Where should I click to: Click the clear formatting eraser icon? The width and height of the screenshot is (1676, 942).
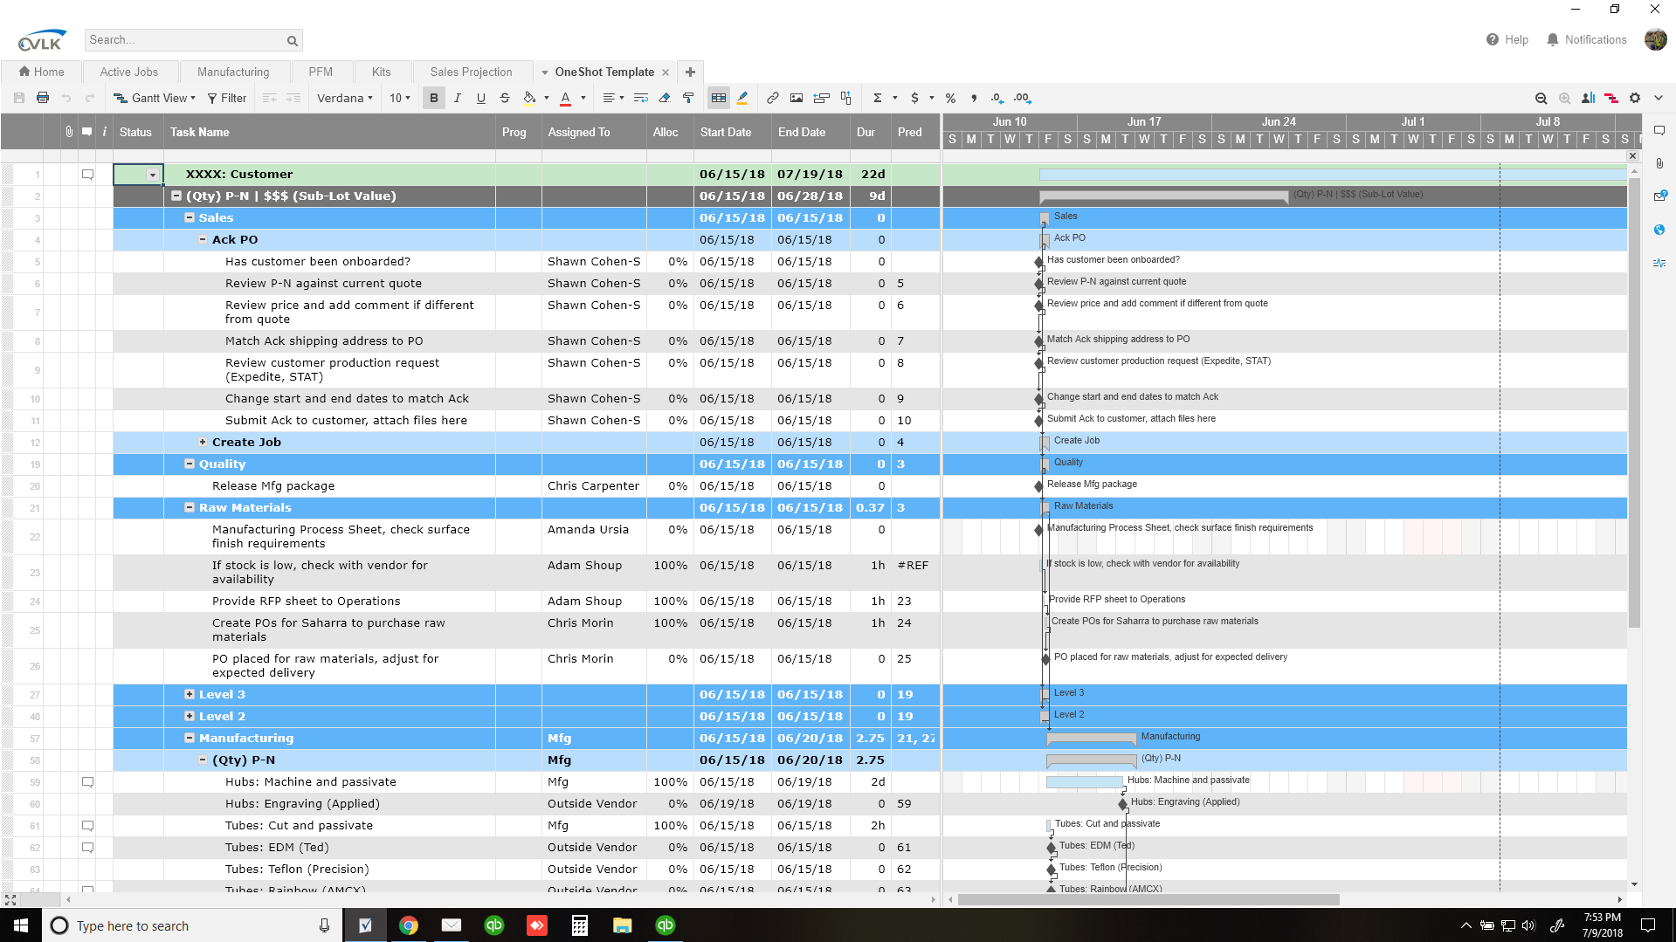point(664,98)
